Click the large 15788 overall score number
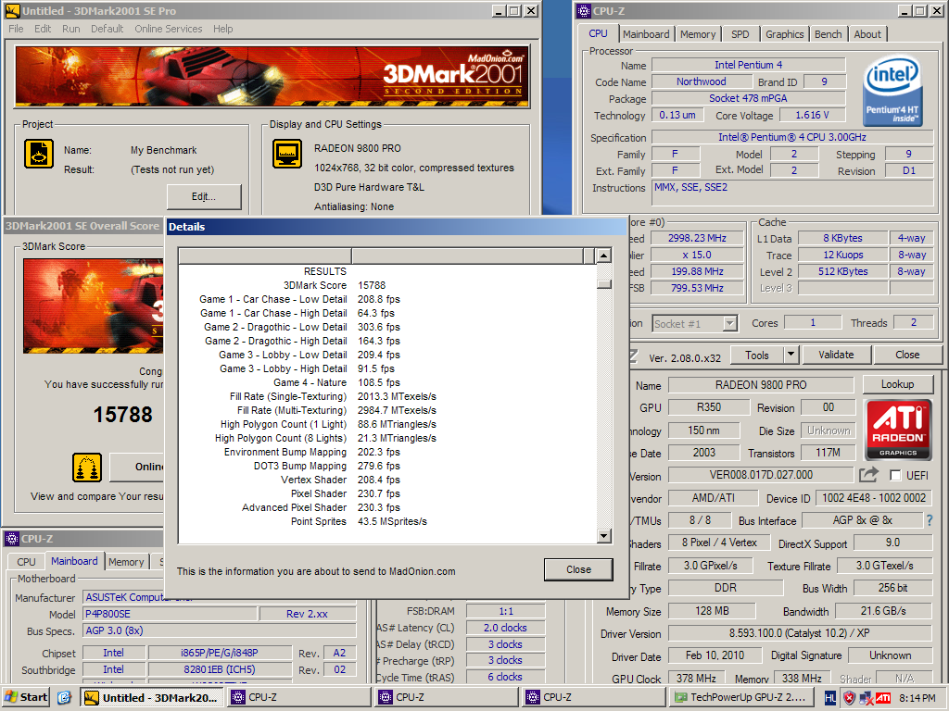Viewport: 949px width, 711px height. [123, 415]
